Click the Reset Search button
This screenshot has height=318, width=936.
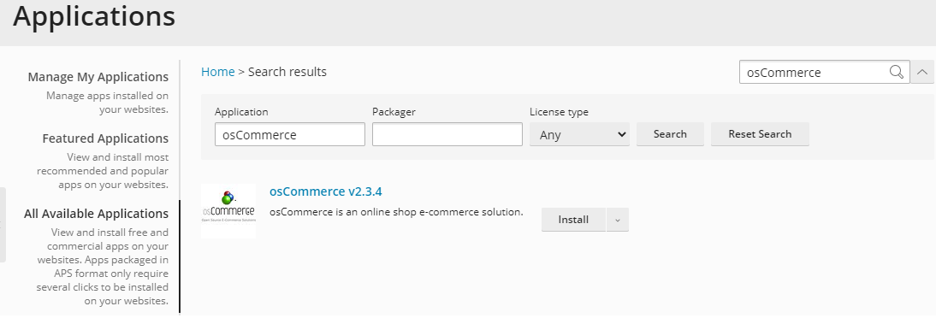pos(759,134)
